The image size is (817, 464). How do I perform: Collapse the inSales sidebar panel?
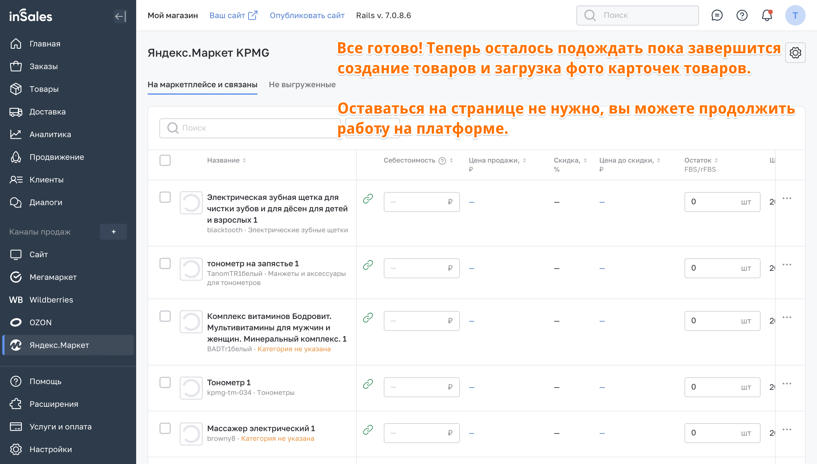[120, 16]
